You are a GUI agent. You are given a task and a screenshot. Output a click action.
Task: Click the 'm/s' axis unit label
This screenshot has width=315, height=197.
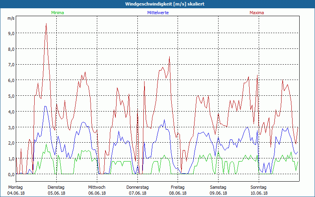pos(11,18)
